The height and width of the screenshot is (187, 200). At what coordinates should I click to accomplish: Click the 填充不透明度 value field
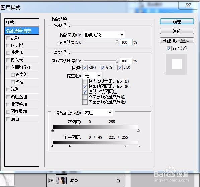pos(126,61)
